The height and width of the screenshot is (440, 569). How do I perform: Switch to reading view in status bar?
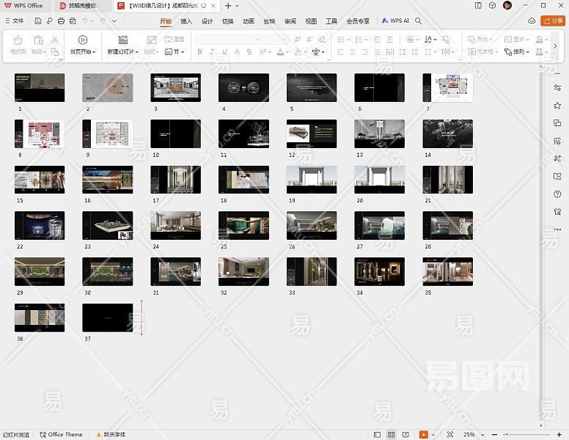pyautogui.click(x=407, y=435)
